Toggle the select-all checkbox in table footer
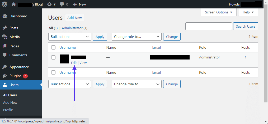 pyautogui.click(x=53, y=72)
